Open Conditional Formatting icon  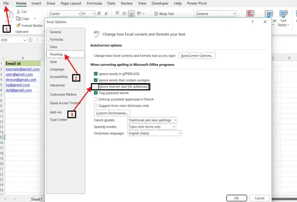click(x=250, y=14)
